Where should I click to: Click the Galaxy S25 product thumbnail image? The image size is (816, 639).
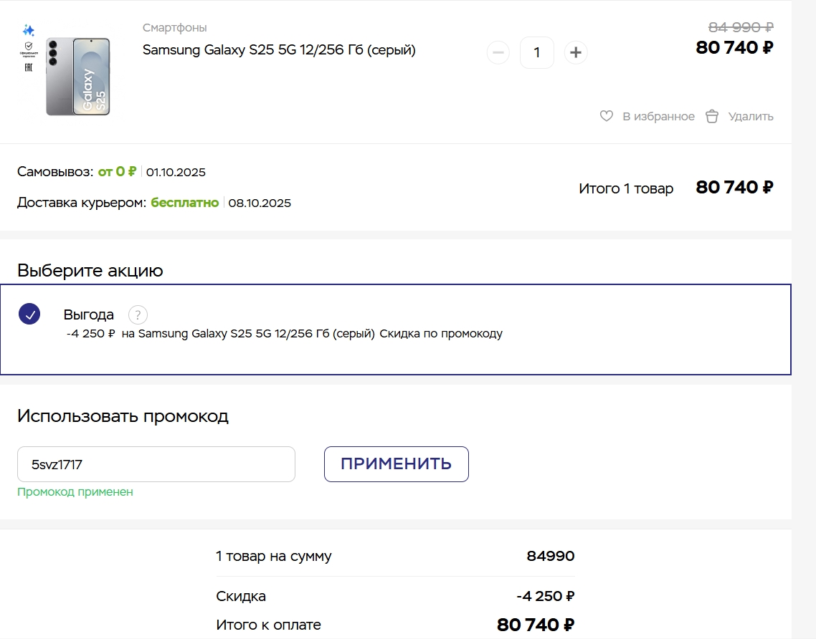tap(78, 77)
